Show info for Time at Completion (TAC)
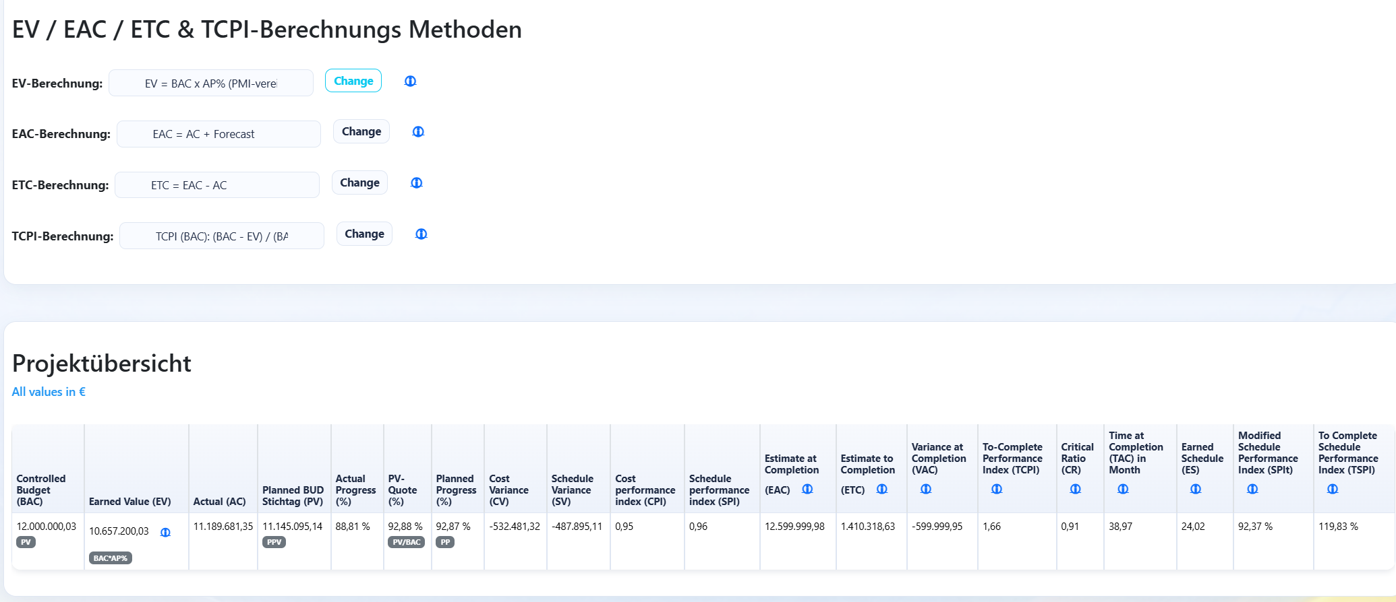The height and width of the screenshot is (602, 1396). (1123, 489)
